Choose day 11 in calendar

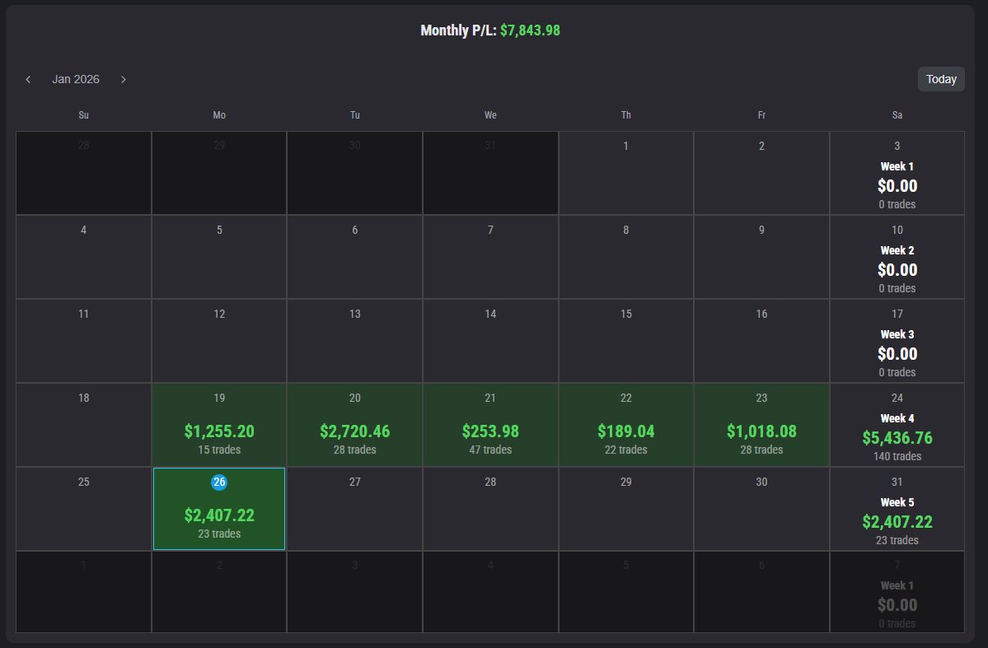coord(84,341)
